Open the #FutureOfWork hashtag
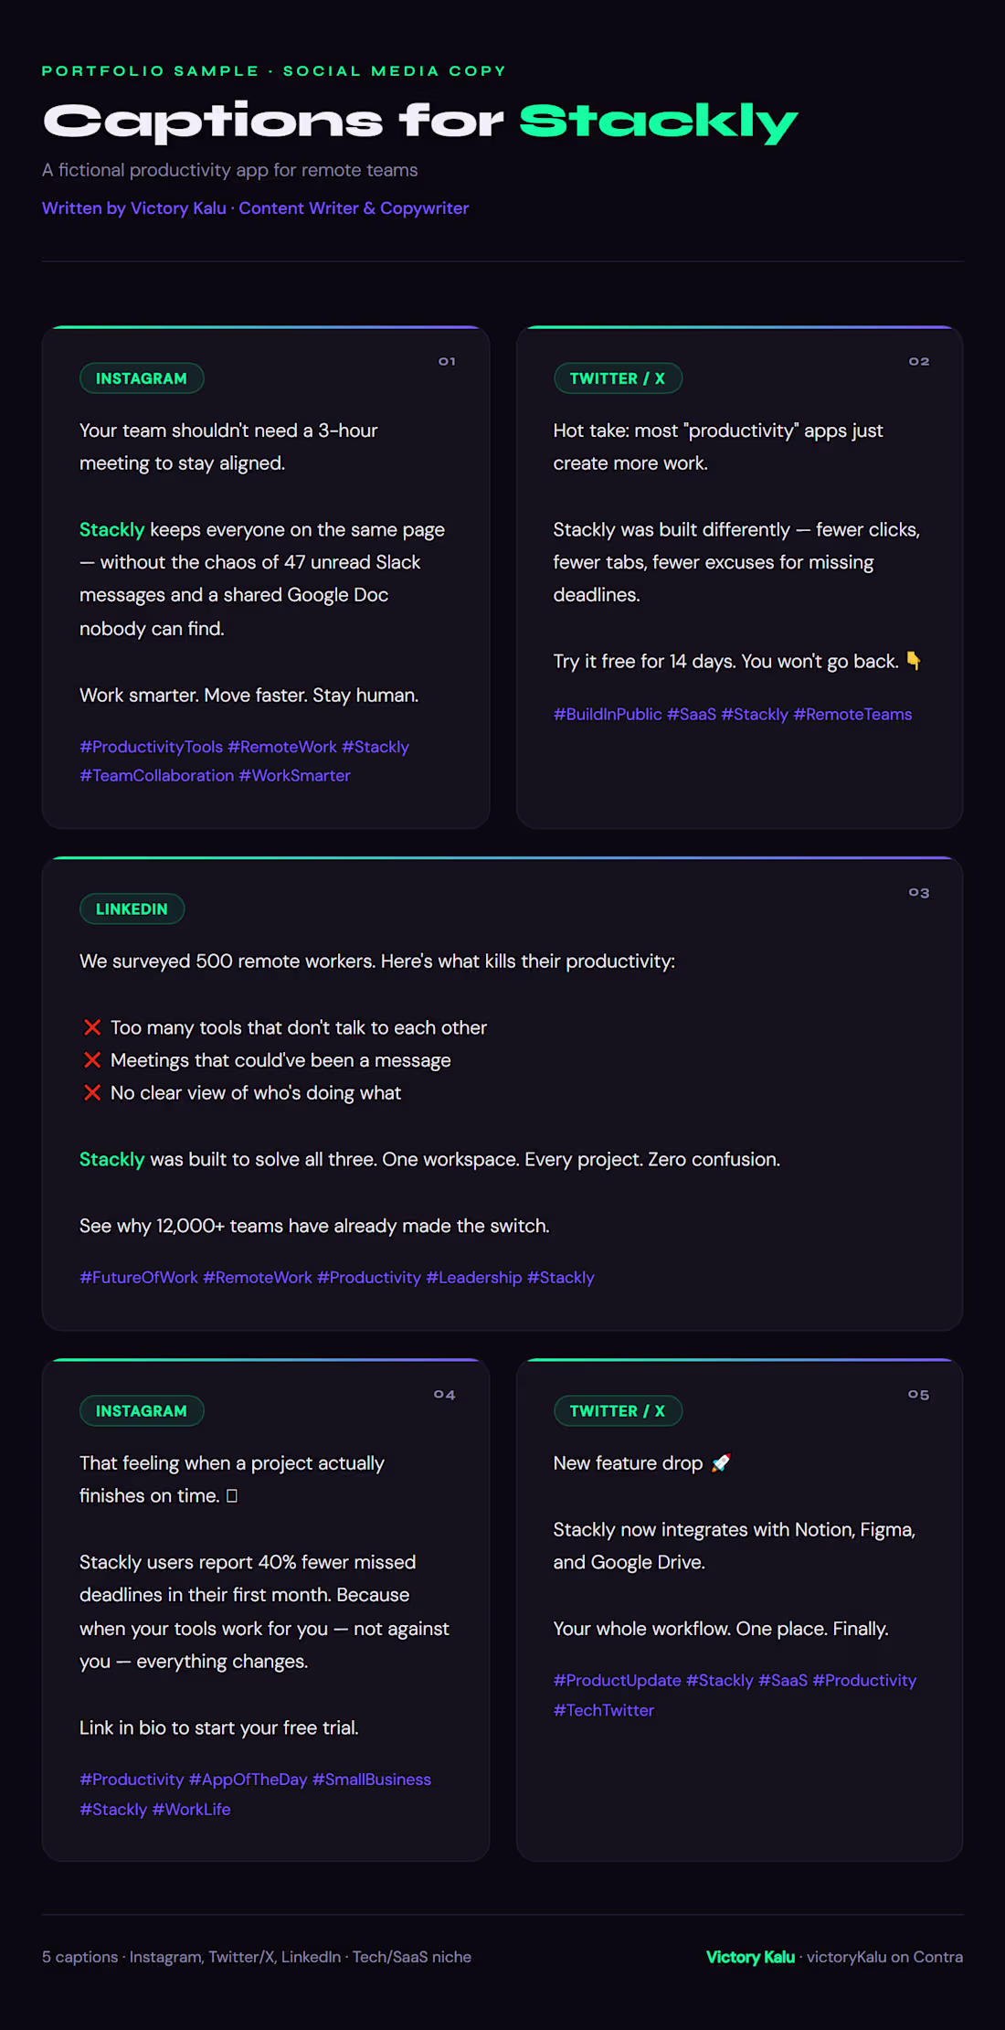The image size is (1005, 2030). [139, 1277]
